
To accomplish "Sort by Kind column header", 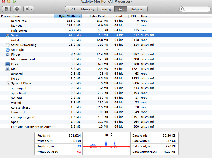I will (x=119, y=16).
